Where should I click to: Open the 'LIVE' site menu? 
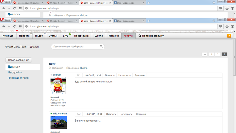66,36
